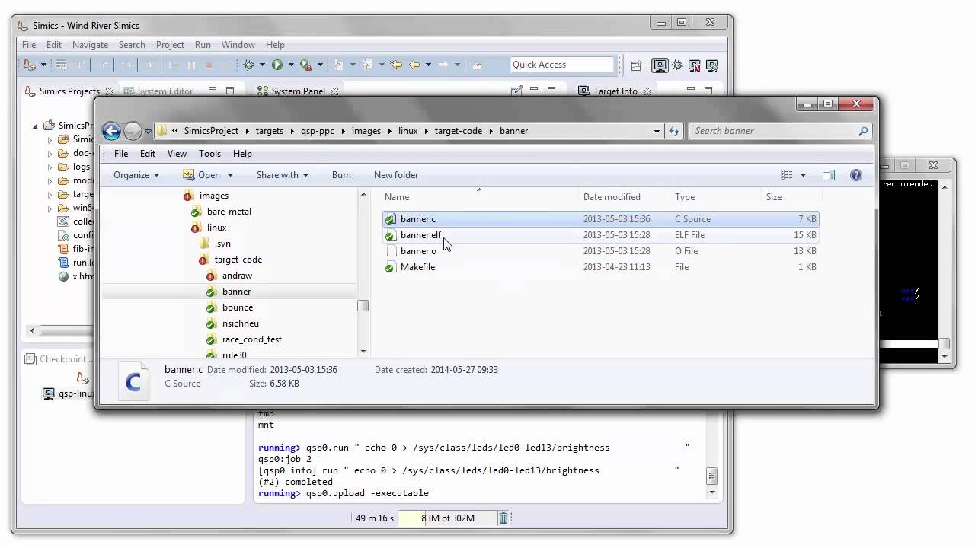Click the Explorer forward arrow button
The height and width of the screenshot is (548, 975).
133,131
